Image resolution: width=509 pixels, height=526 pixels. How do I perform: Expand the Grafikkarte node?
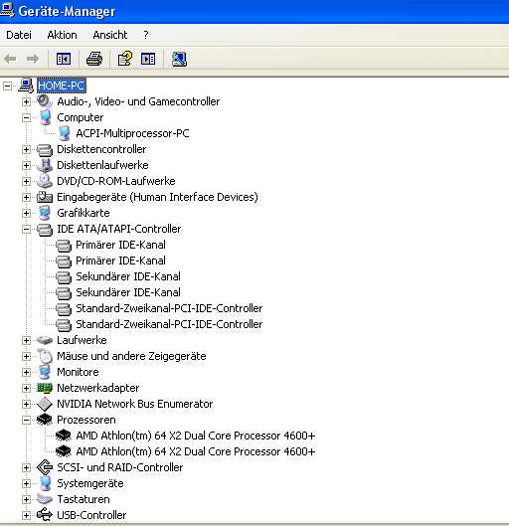point(26,214)
